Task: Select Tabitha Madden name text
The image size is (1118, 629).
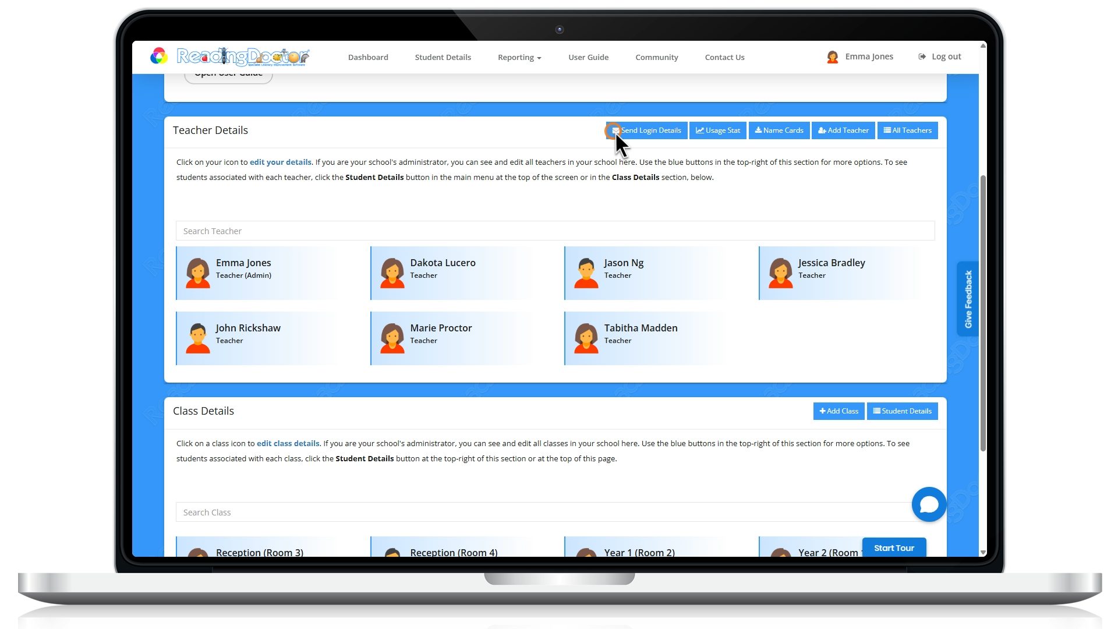Action: pos(641,328)
